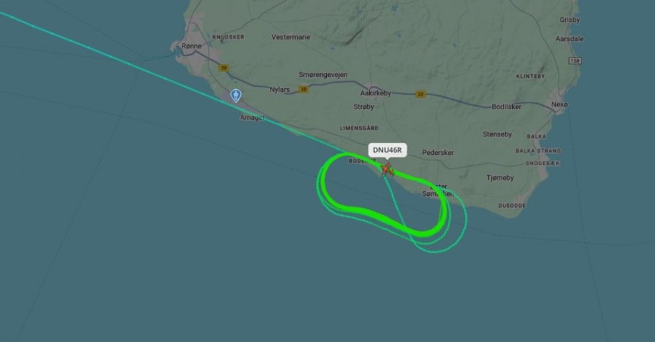Select the Rønne town label
This screenshot has height=342, width=655.
[192, 46]
